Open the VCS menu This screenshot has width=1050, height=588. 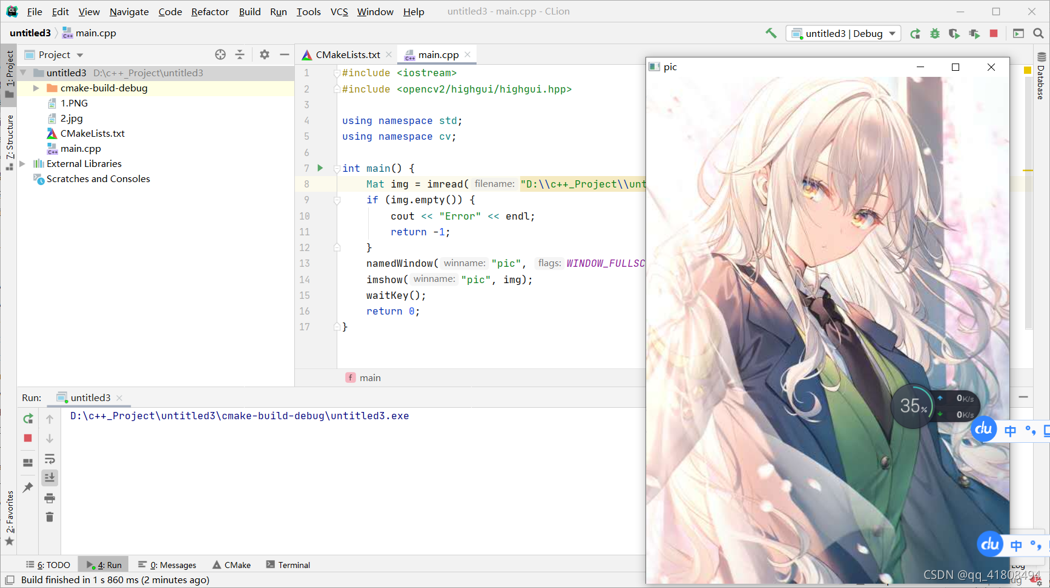coord(339,11)
